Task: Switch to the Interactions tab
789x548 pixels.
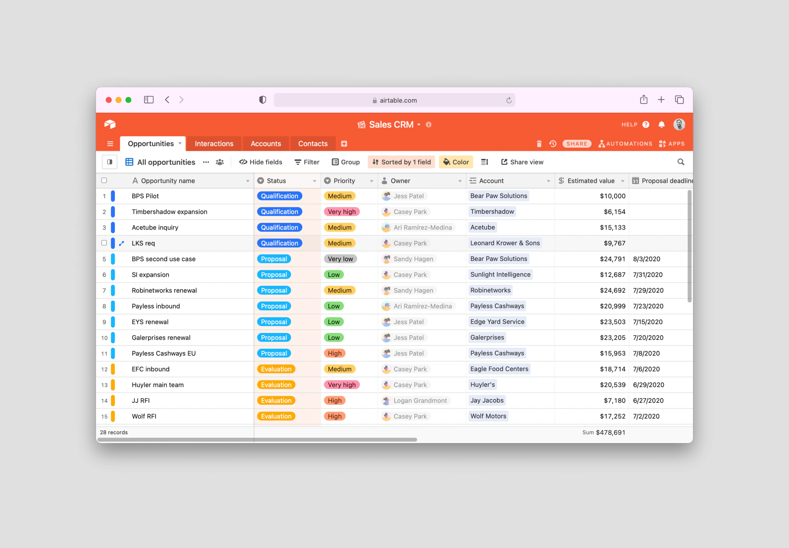Action: (x=214, y=144)
